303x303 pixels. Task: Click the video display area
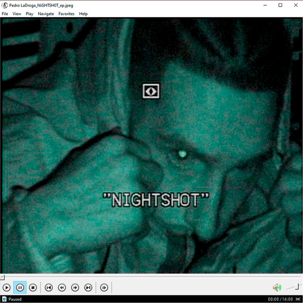[151, 145]
